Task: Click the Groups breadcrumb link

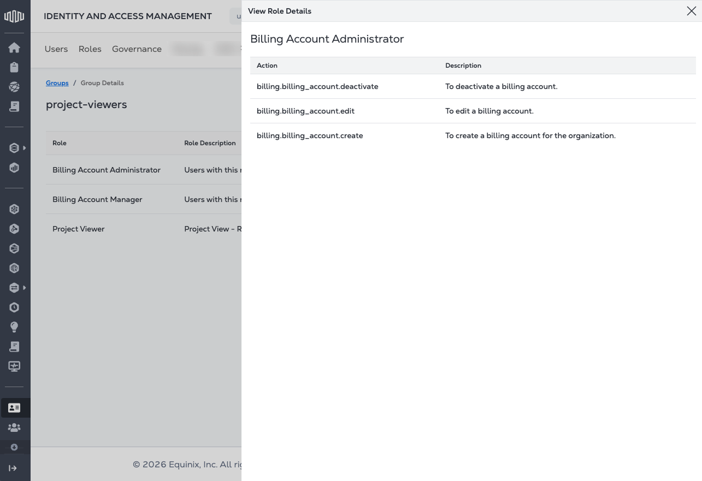Action: click(57, 83)
